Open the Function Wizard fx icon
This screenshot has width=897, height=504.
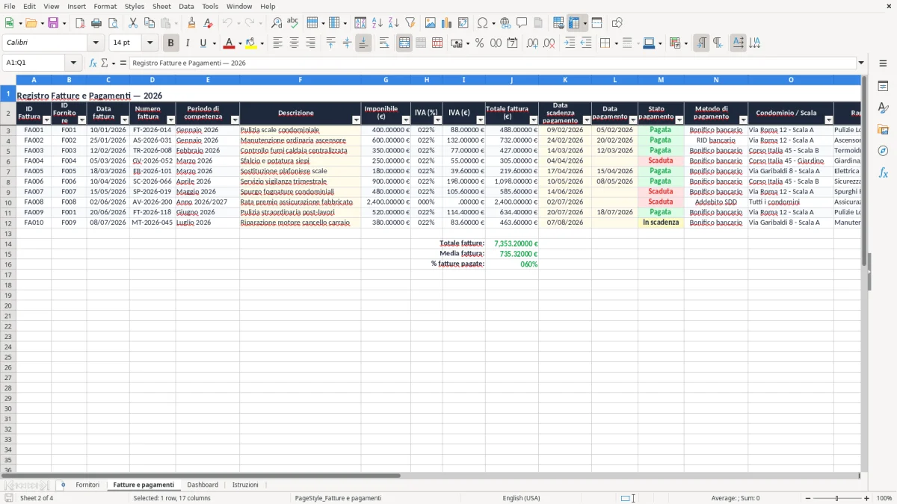point(93,63)
